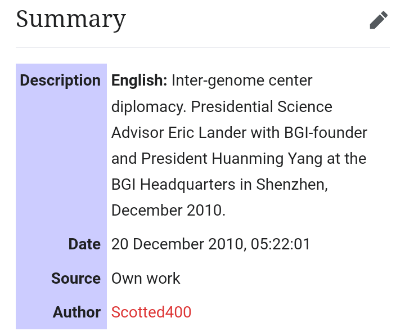Screen dimensions: 405x331
Task: Click the Inter-genome center phrase
Action: 241,80
